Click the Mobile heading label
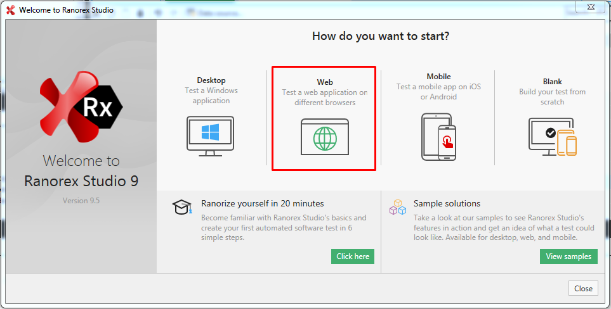Image resolution: width=611 pixels, height=309 pixels. coord(439,77)
